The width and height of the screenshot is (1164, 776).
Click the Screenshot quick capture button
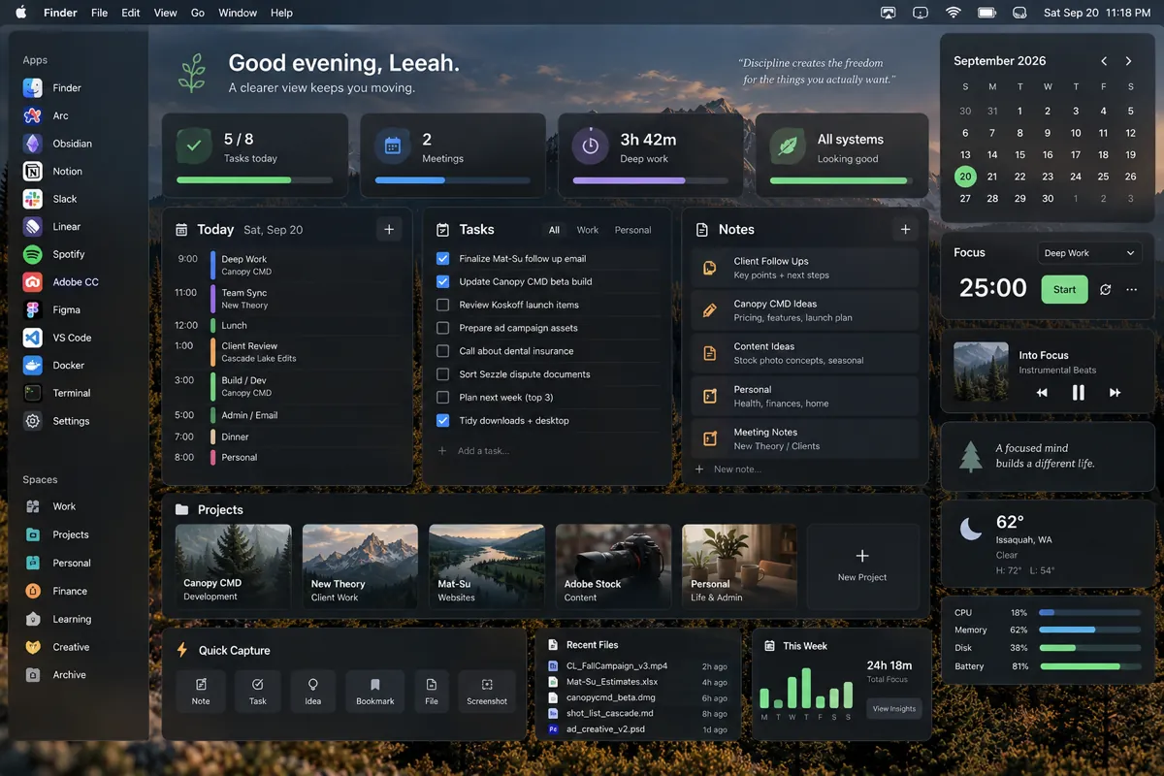click(487, 692)
